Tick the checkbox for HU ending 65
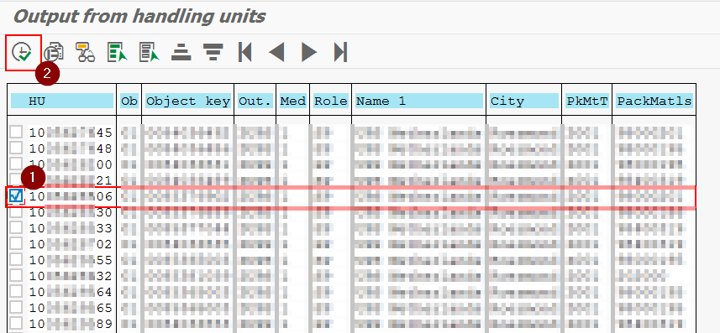This screenshot has width=720, height=333. pos(16,307)
